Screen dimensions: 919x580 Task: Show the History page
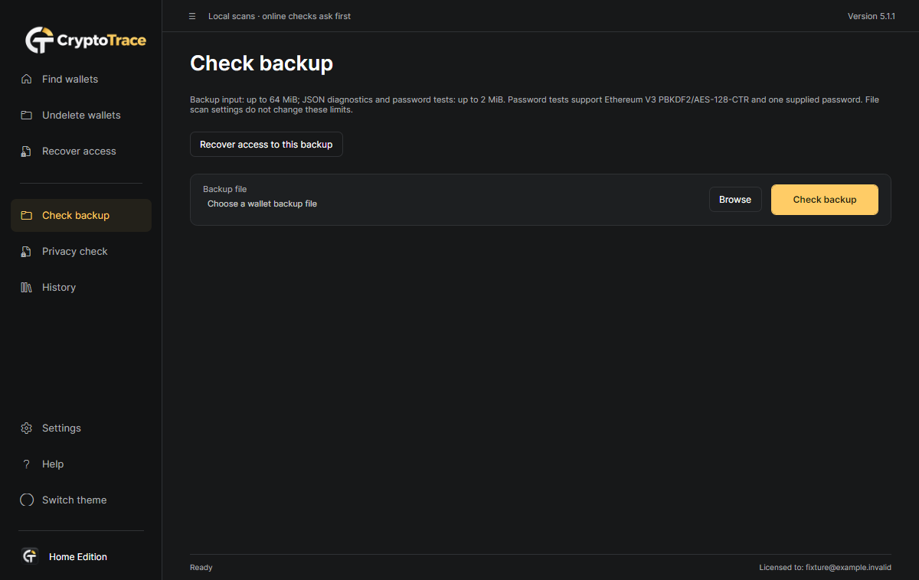[x=81, y=287]
